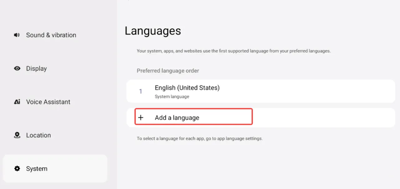Select the English (United States) language entry
The height and width of the screenshot is (189, 400).
click(187, 88)
